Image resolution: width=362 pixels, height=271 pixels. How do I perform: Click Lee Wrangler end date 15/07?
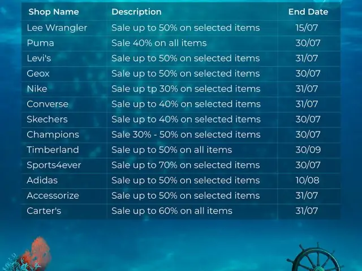(307, 28)
